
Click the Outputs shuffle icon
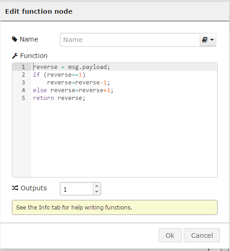coord(15,188)
